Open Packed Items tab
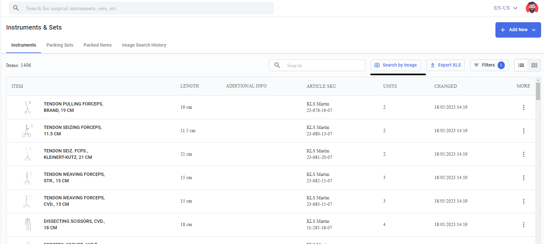This screenshot has width=544, height=244. (97, 45)
